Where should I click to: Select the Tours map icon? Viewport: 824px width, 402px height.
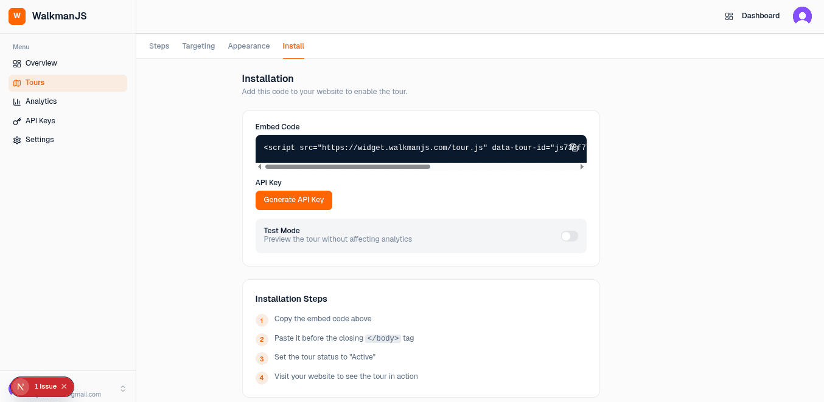coord(17,82)
